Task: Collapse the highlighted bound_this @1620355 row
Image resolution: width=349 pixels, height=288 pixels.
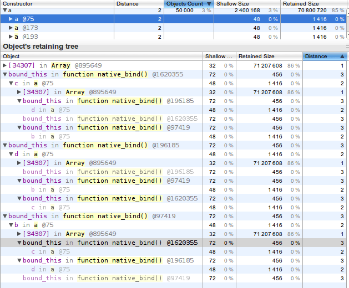Action: tap(19, 243)
